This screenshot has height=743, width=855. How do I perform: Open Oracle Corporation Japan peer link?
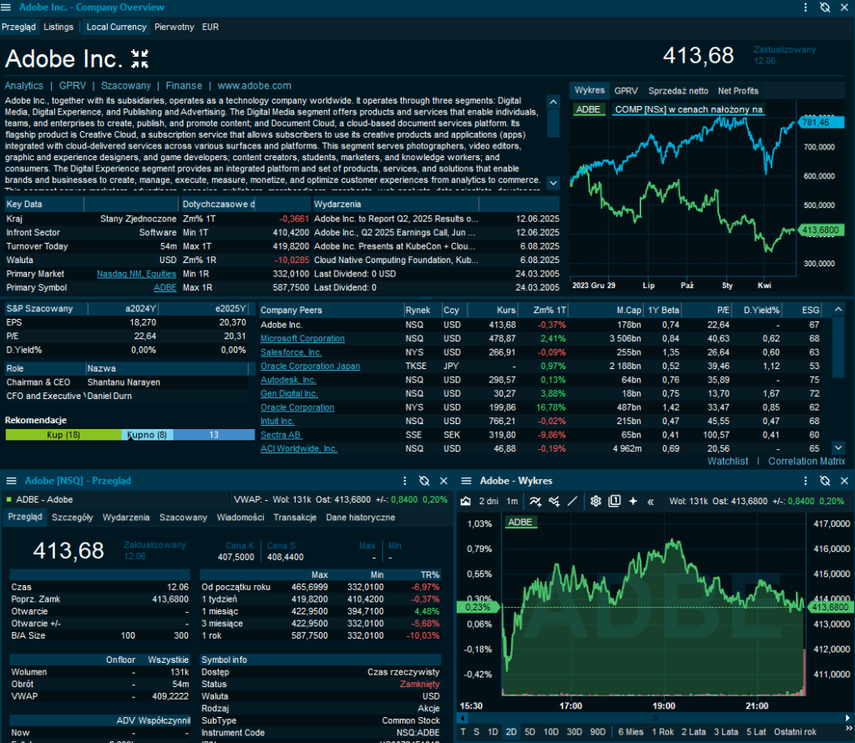point(311,366)
